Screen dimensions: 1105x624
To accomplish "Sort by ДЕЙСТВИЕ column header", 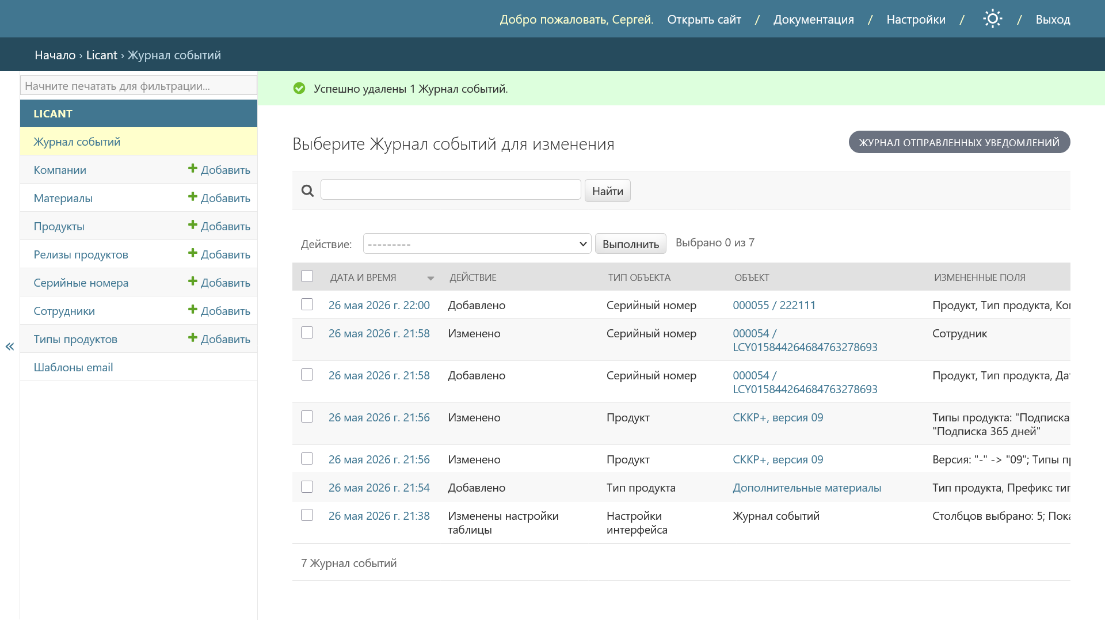I will pos(473,277).
